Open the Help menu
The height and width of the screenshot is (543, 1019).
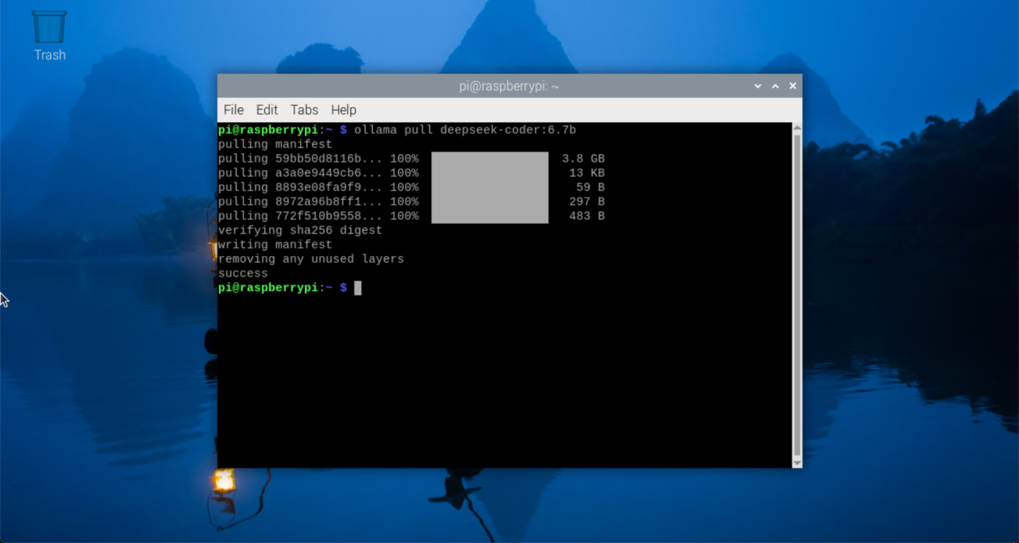tap(344, 110)
